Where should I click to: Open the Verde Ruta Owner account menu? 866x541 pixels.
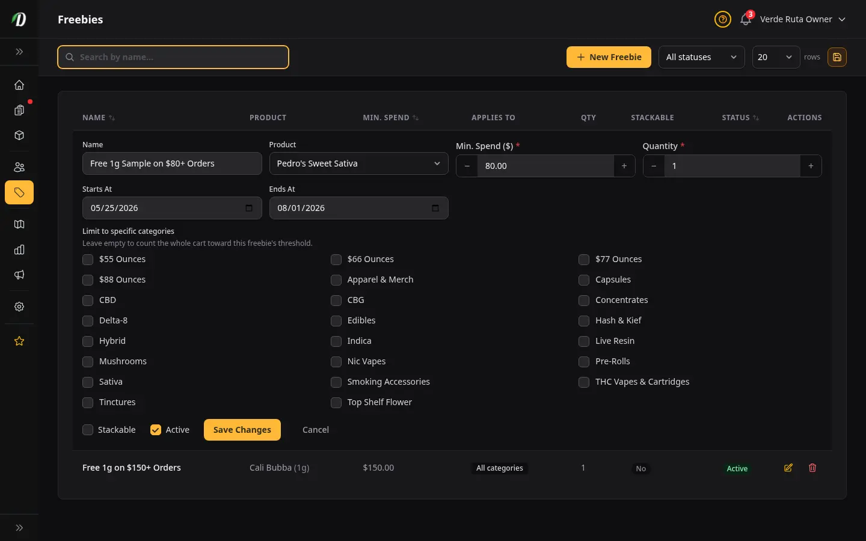[x=803, y=19]
